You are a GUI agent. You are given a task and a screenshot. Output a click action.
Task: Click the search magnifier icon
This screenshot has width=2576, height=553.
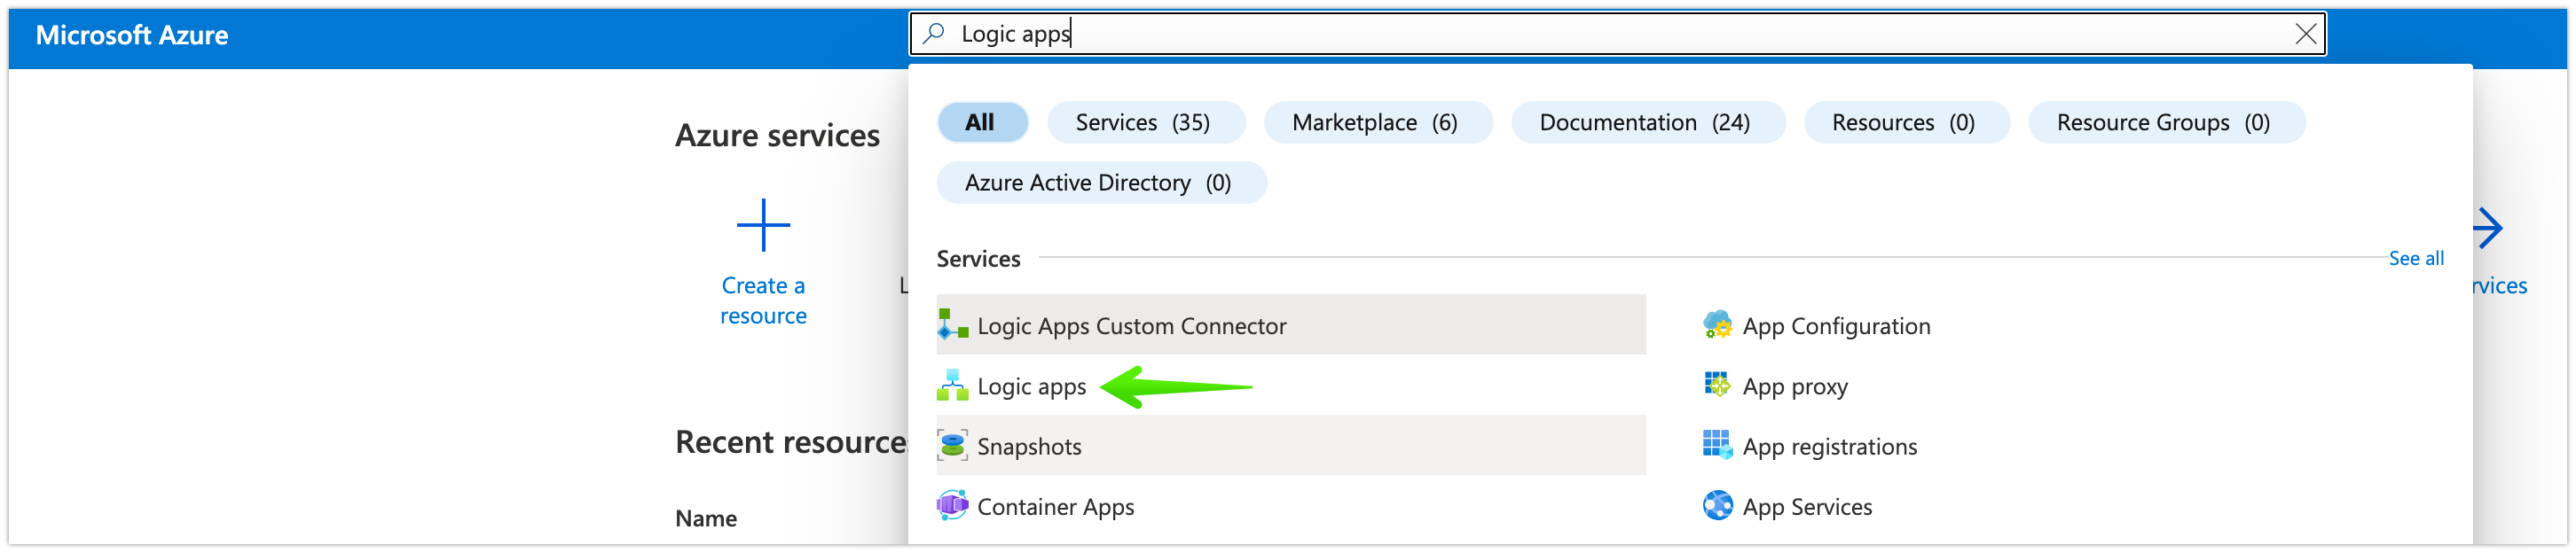(x=933, y=34)
